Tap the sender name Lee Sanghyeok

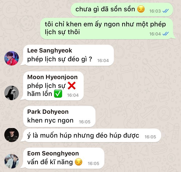[x=50, y=50]
